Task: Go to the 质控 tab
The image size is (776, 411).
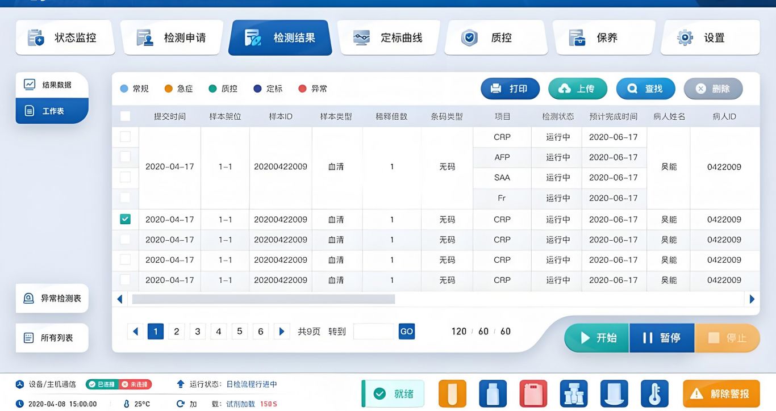Action: (x=495, y=38)
